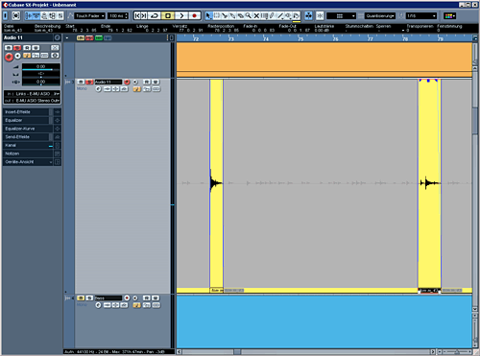Image resolution: width=480 pixels, height=356 pixels.
Task: Toggle record enable in Inspector
Action: pos(9,57)
